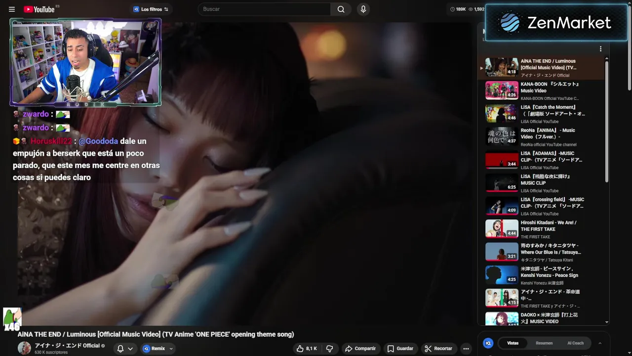Click the blue IQ badge in bottom panel
The height and width of the screenshot is (356, 632).
488,343
